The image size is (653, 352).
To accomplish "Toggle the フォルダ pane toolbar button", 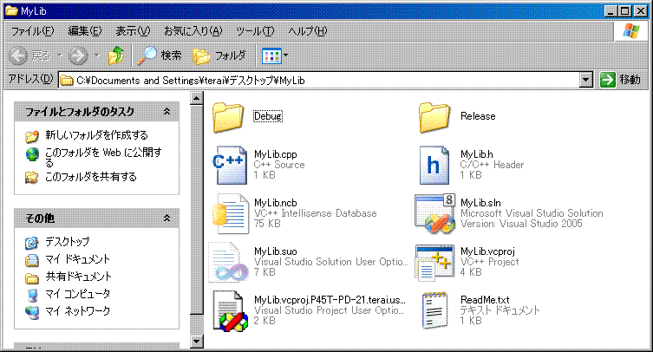I will (x=220, y=55).
